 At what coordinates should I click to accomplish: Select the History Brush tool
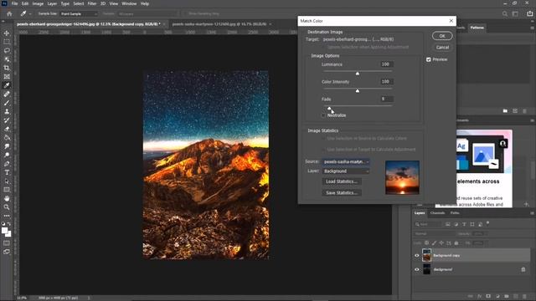(7, 120)
